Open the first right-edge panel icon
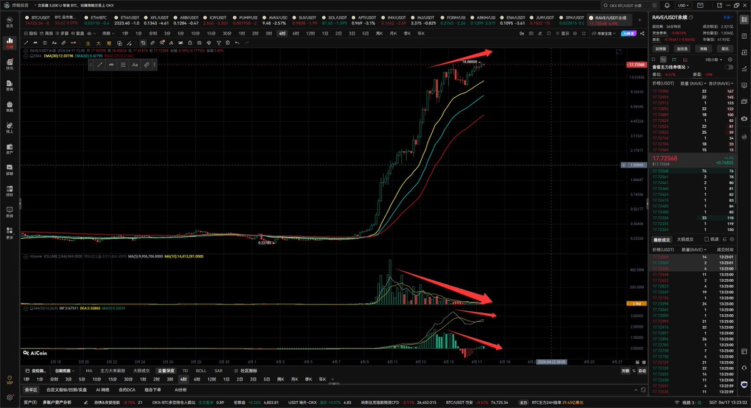Viewport: 751px width, 408px height. [x=744, y=19]
